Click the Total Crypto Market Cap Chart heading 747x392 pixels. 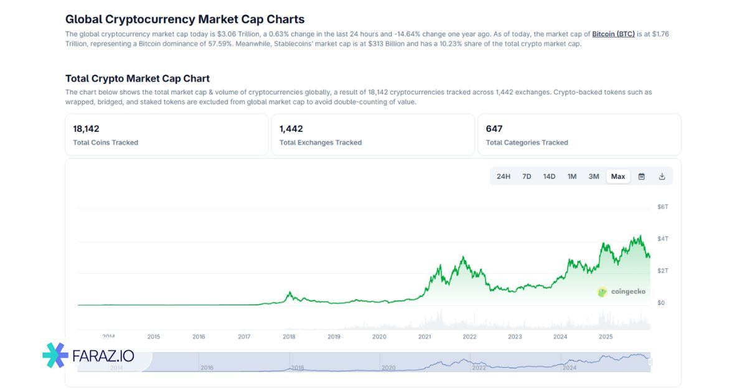click(x=138, y=78)
